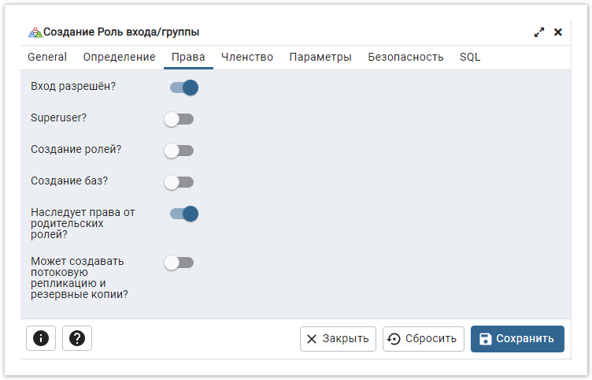This screenshot has height=380, width=592.
Task: Toggle off inherit rights from parent roles
Action: (x=183, y=214)
